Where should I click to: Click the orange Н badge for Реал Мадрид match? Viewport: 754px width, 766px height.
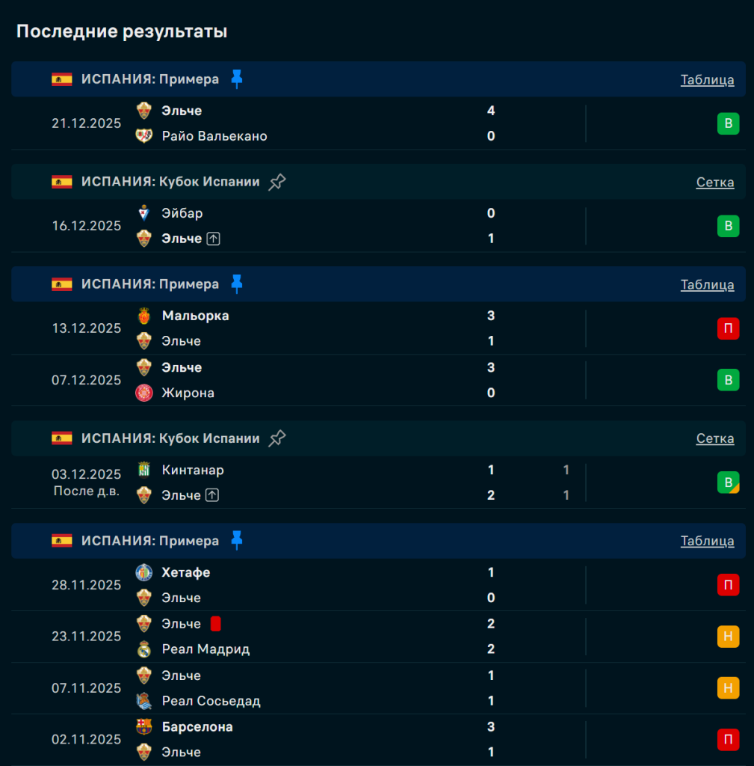click(728, 637)
